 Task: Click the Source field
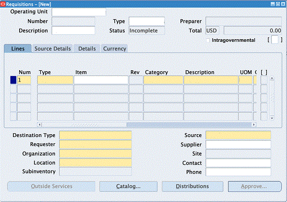238,135
